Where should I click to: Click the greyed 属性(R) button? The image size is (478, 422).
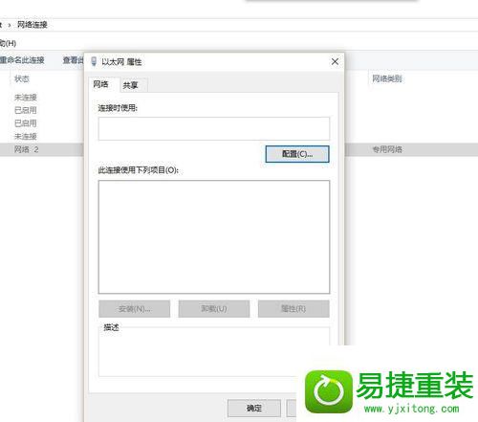(x=293, y=308)
